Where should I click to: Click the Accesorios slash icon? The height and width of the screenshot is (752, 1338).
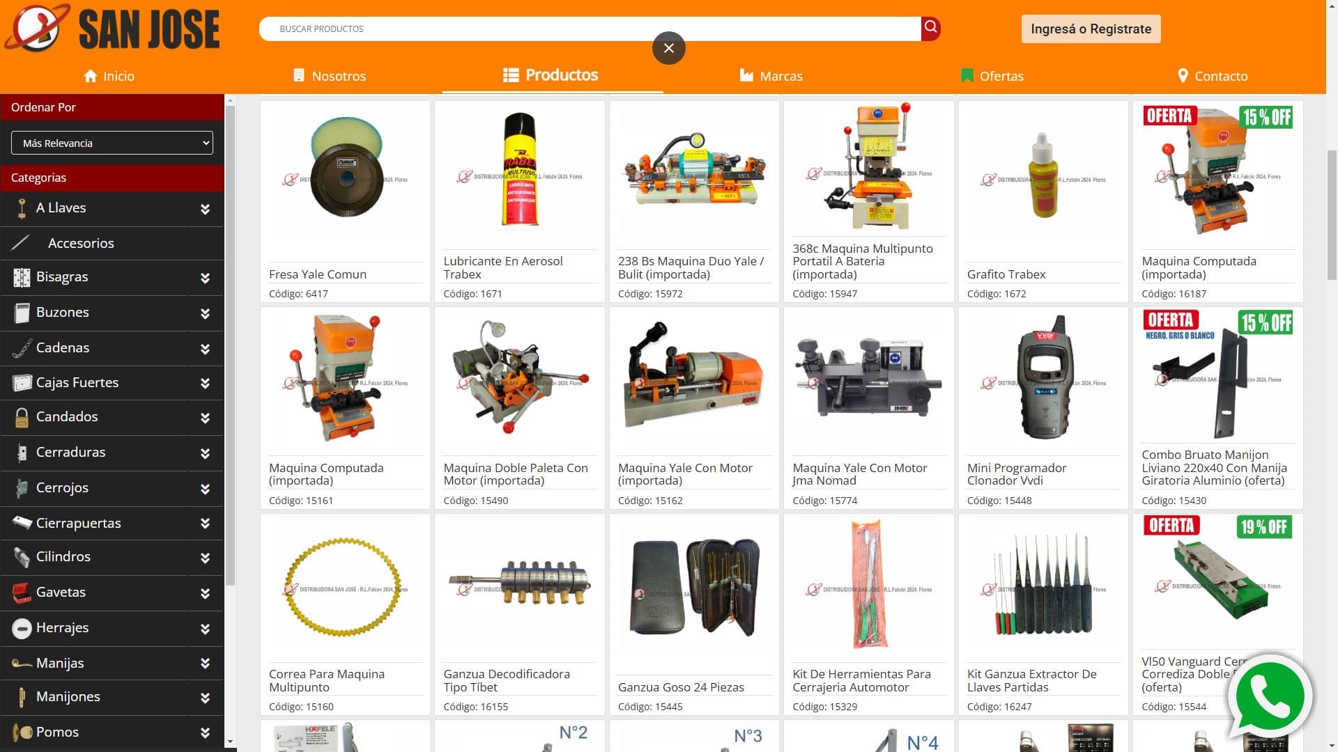click(x=22, y=243)
